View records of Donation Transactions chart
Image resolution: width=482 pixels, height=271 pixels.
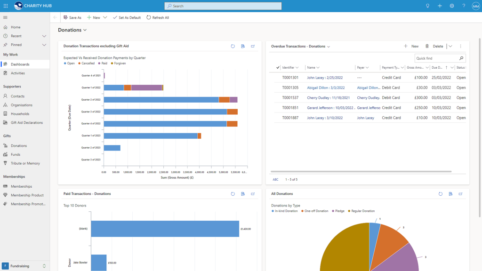(x=243, y=46)
